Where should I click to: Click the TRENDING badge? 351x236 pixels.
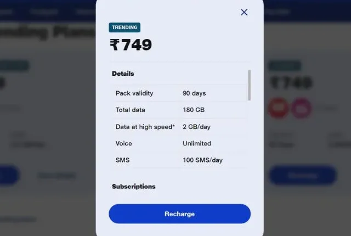pos(124,27)
